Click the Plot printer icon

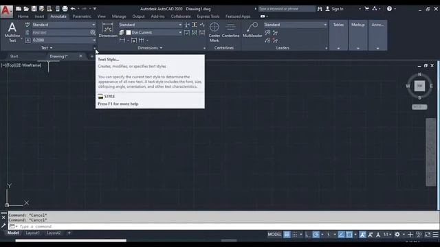[65, 9]
